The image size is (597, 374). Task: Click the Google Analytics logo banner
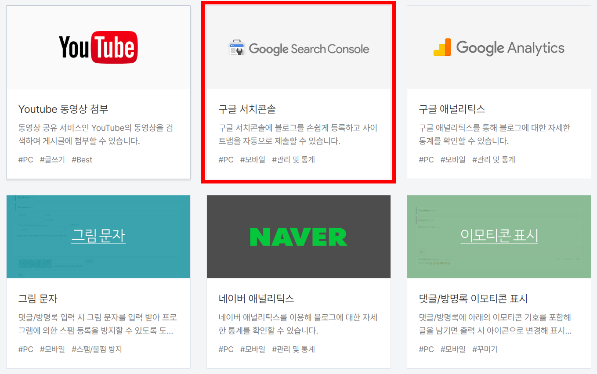pyautogui.click(x=499, y=47)
